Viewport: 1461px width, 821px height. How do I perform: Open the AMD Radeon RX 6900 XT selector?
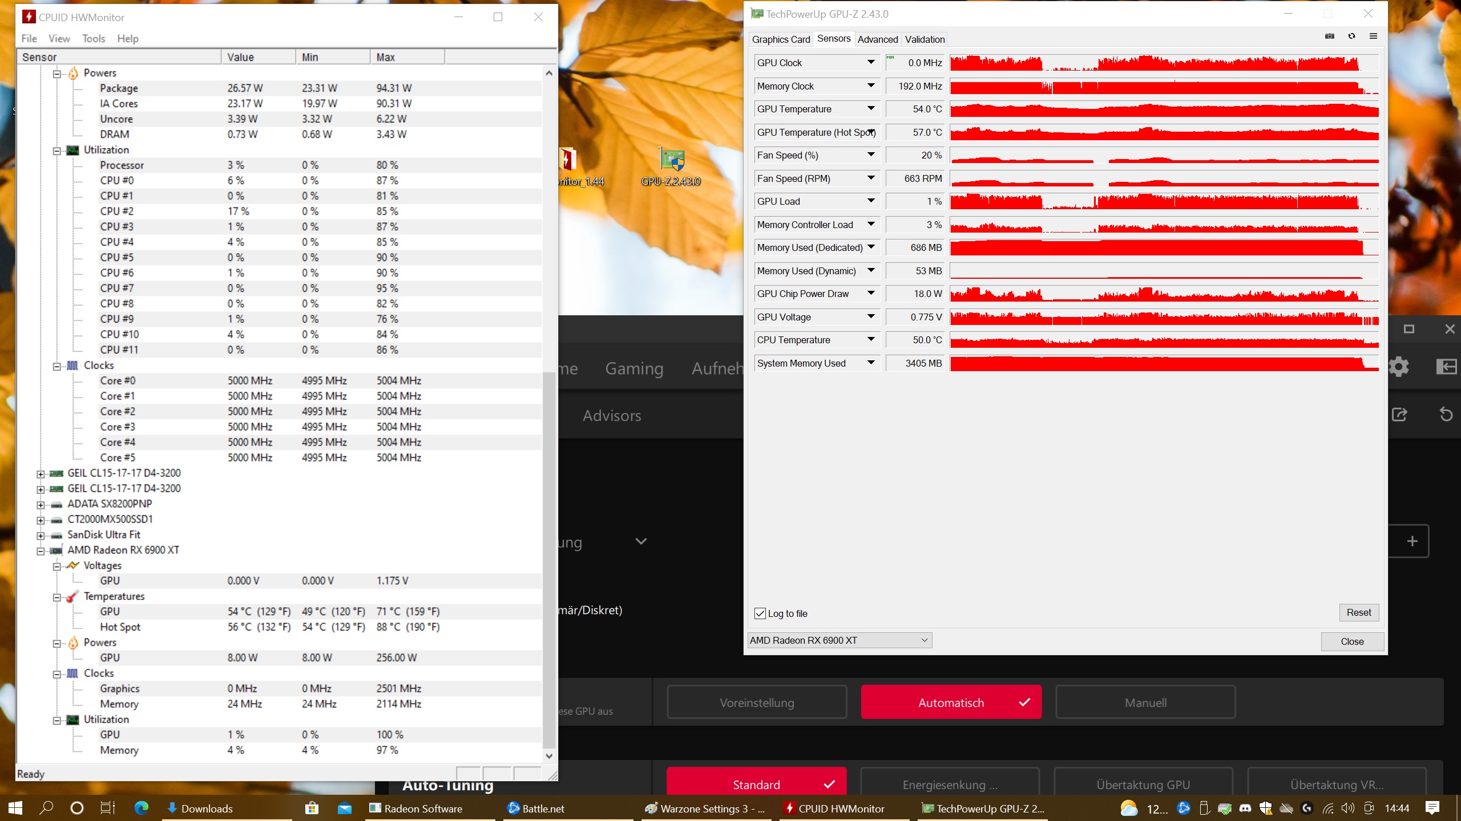point(839,640)
